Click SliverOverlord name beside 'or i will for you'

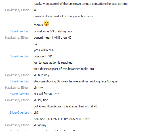click(19, 94)
